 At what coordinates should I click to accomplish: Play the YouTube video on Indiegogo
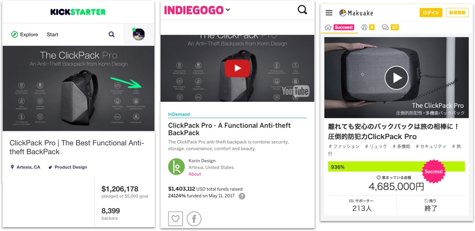tap(237, 69)
